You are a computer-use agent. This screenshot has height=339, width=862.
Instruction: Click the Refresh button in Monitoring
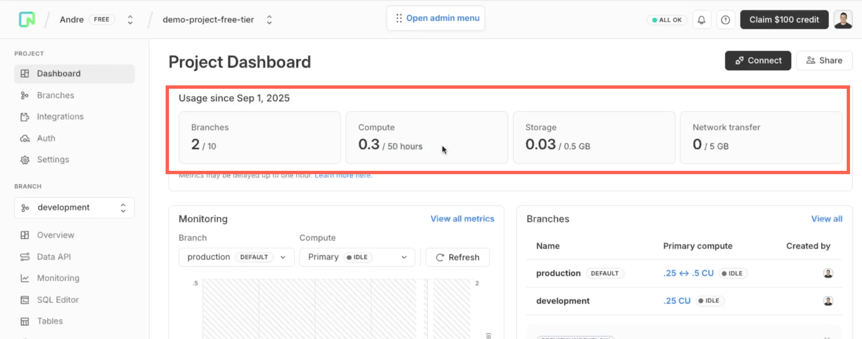pos(457,257)
